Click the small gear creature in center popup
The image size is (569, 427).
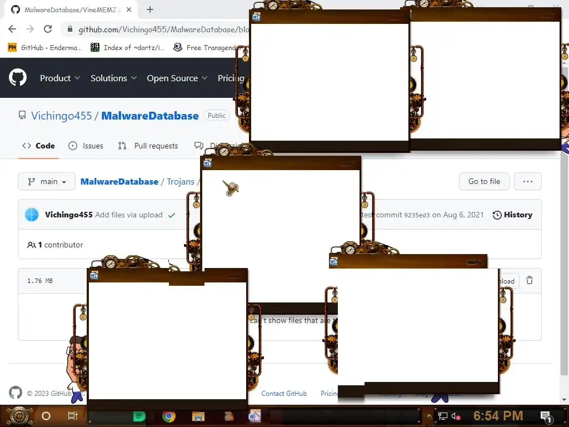(231, 188)
